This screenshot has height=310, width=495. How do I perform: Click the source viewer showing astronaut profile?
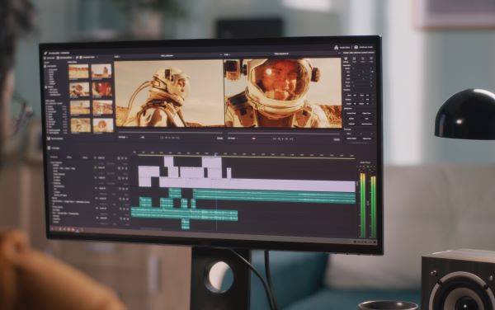pos(169,93)
